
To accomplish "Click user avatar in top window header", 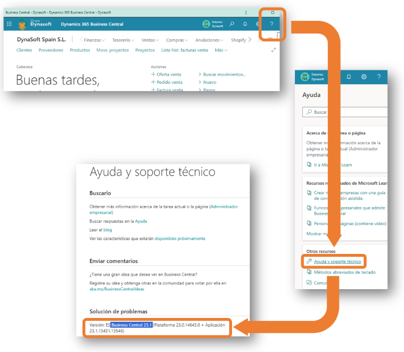I will [206, 24].
